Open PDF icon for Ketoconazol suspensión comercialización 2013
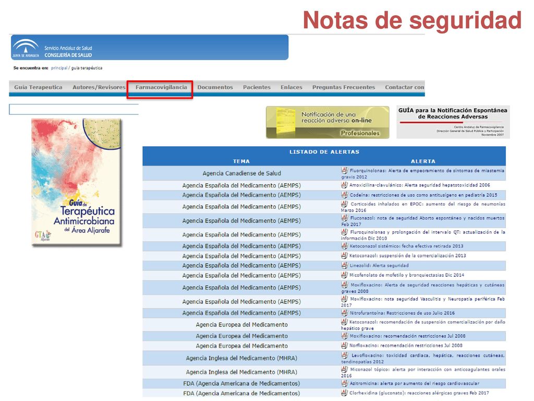This screenshot has width=534, height=401. point(344,255)
